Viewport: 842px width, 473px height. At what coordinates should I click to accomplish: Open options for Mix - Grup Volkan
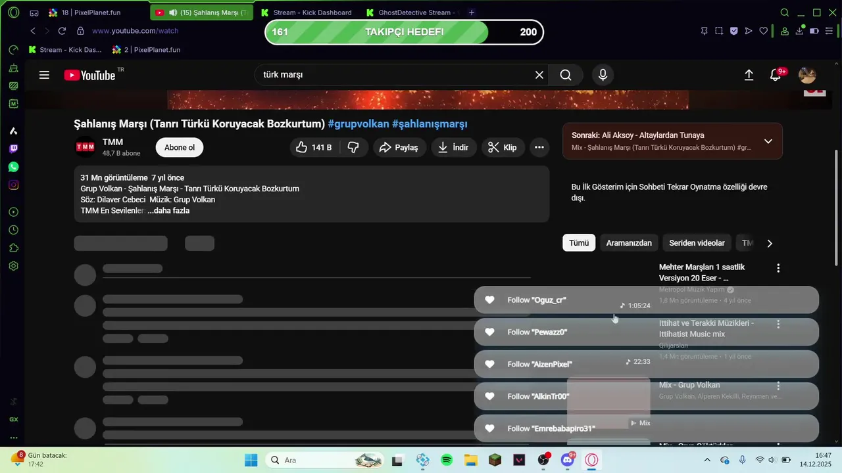[x=778, y=386]
